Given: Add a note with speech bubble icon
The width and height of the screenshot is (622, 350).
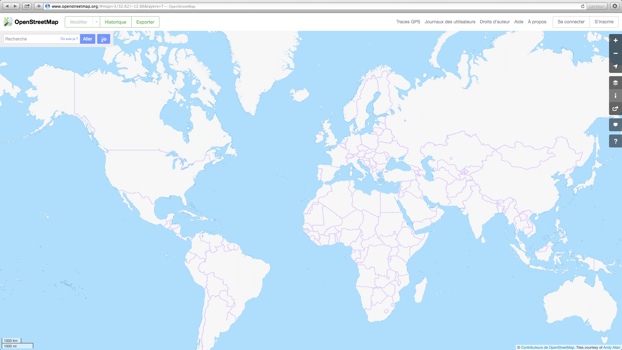Looking at the screenshot, I should pyautogui.click(x=615, y=125).
